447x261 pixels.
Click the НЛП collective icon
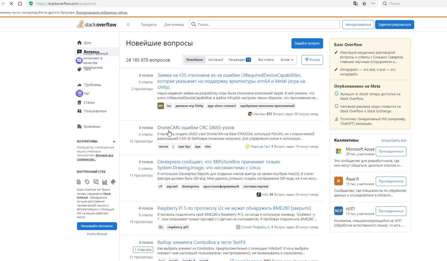coord(339,211)
